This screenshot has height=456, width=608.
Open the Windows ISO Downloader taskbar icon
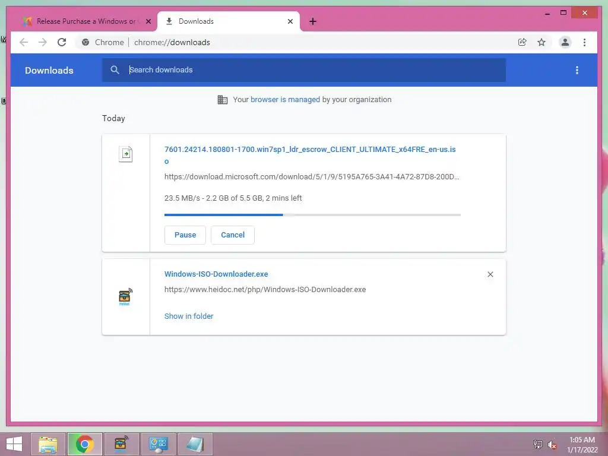(x=121, y=444)
